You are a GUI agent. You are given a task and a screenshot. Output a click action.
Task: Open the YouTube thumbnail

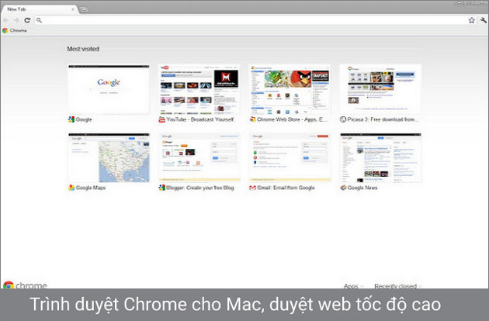point(199,90)
